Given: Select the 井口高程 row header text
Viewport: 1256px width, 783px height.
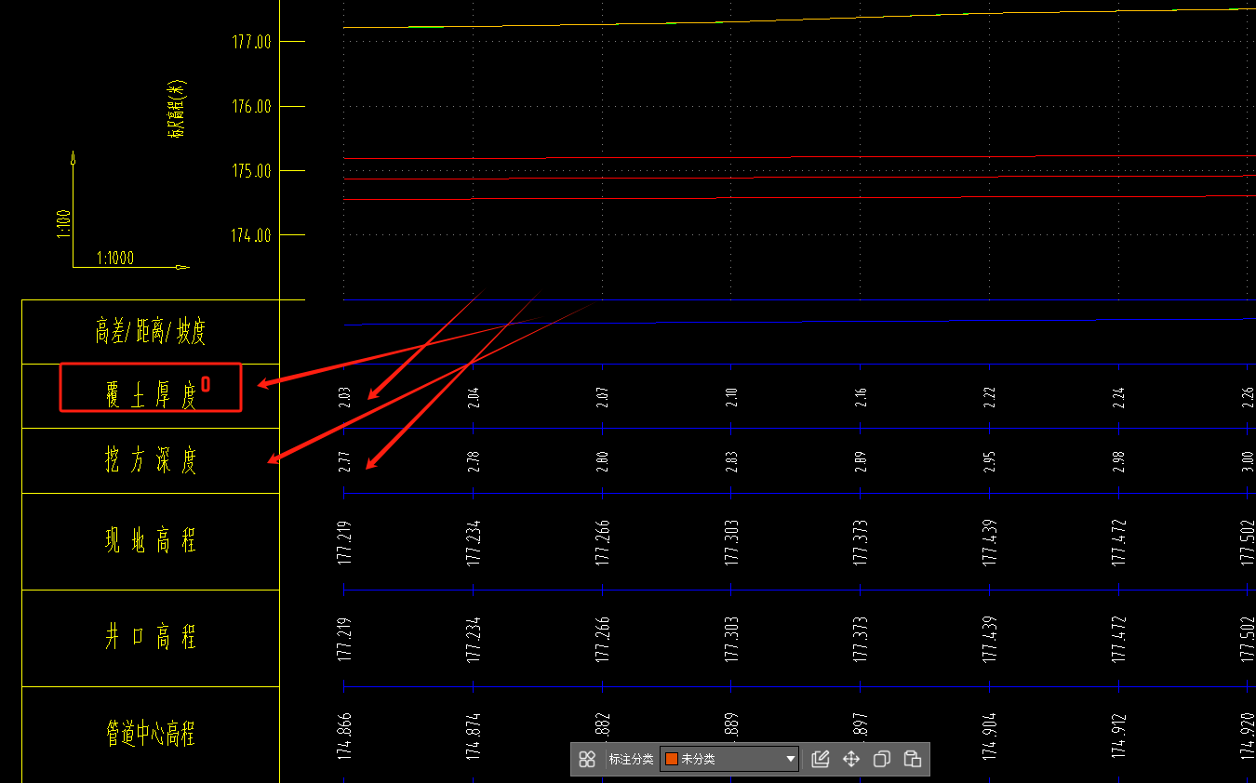Looking at the screenshot, I should click(151, 637).
